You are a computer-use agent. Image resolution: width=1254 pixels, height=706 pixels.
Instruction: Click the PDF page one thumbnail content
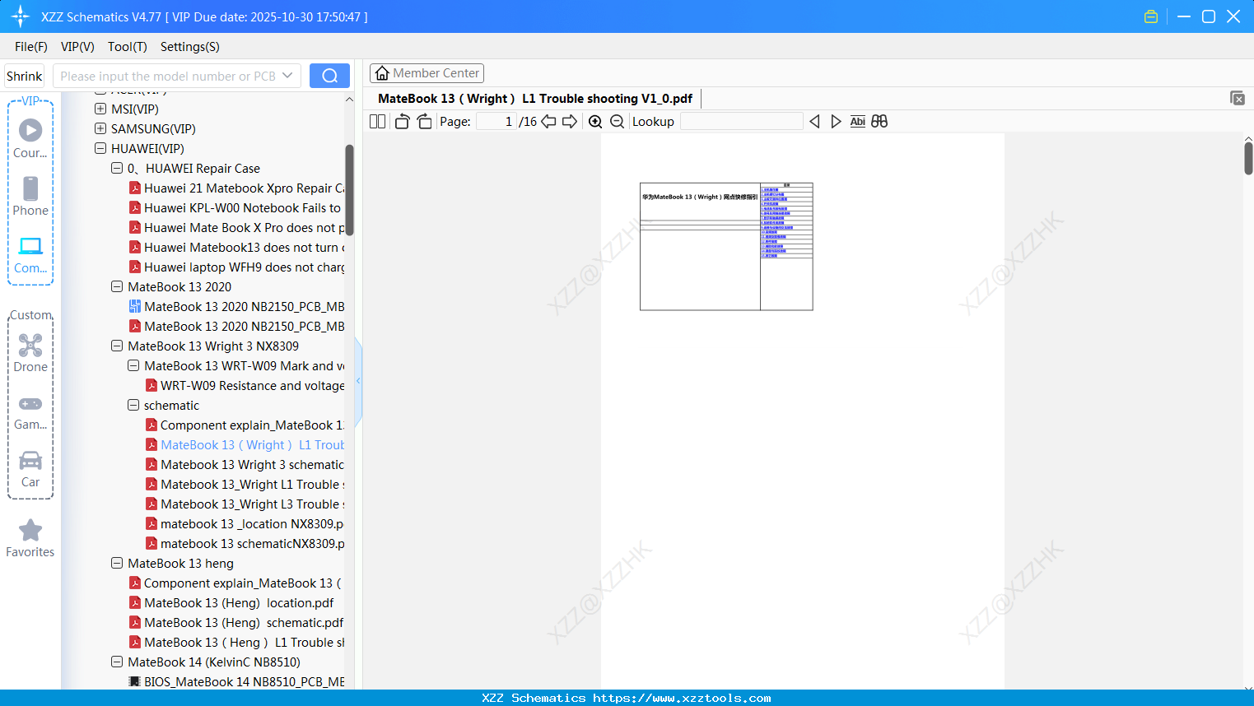(726, 247)
